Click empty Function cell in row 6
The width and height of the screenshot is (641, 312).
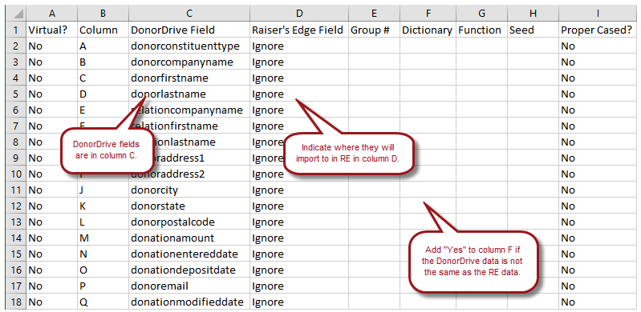pyautogui.click(x=481, y=110)
